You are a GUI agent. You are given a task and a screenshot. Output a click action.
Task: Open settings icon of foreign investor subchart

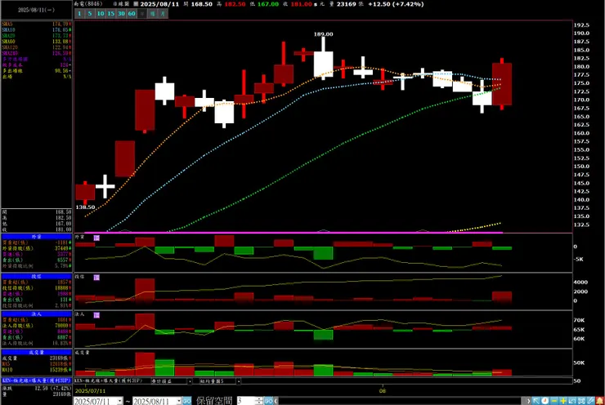pos(96,238)
